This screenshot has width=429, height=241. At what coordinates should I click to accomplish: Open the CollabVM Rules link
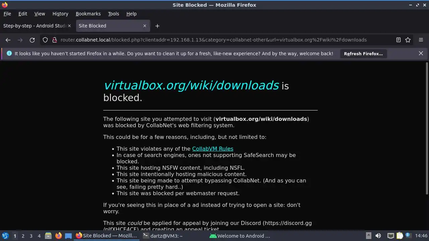click(x=212, y=149)
